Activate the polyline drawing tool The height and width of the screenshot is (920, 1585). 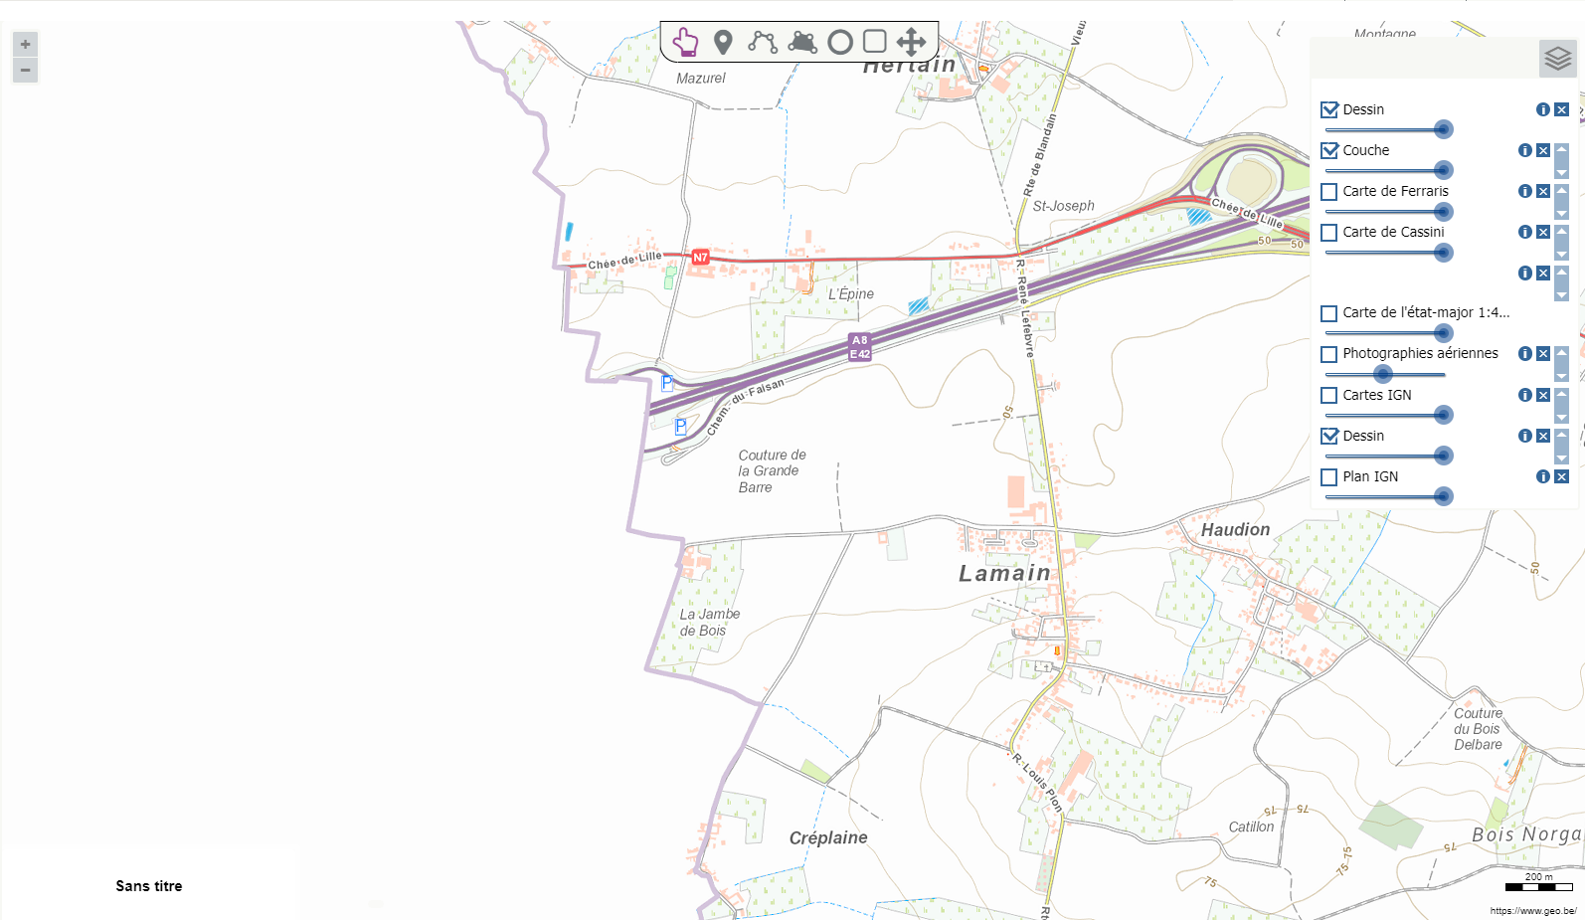tap(763, 42)
